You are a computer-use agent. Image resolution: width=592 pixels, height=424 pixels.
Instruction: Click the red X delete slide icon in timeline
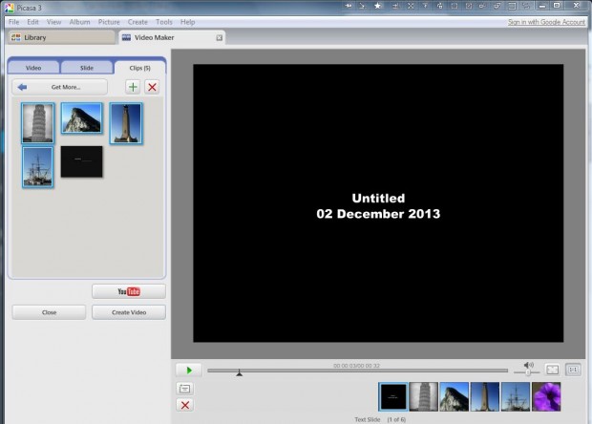coord(185,405)
